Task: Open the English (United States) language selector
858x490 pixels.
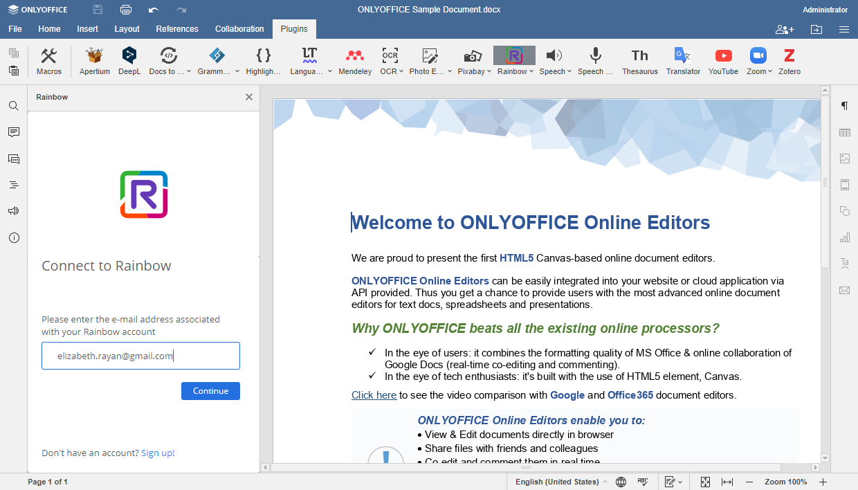Action: click(x=561, y=482)
